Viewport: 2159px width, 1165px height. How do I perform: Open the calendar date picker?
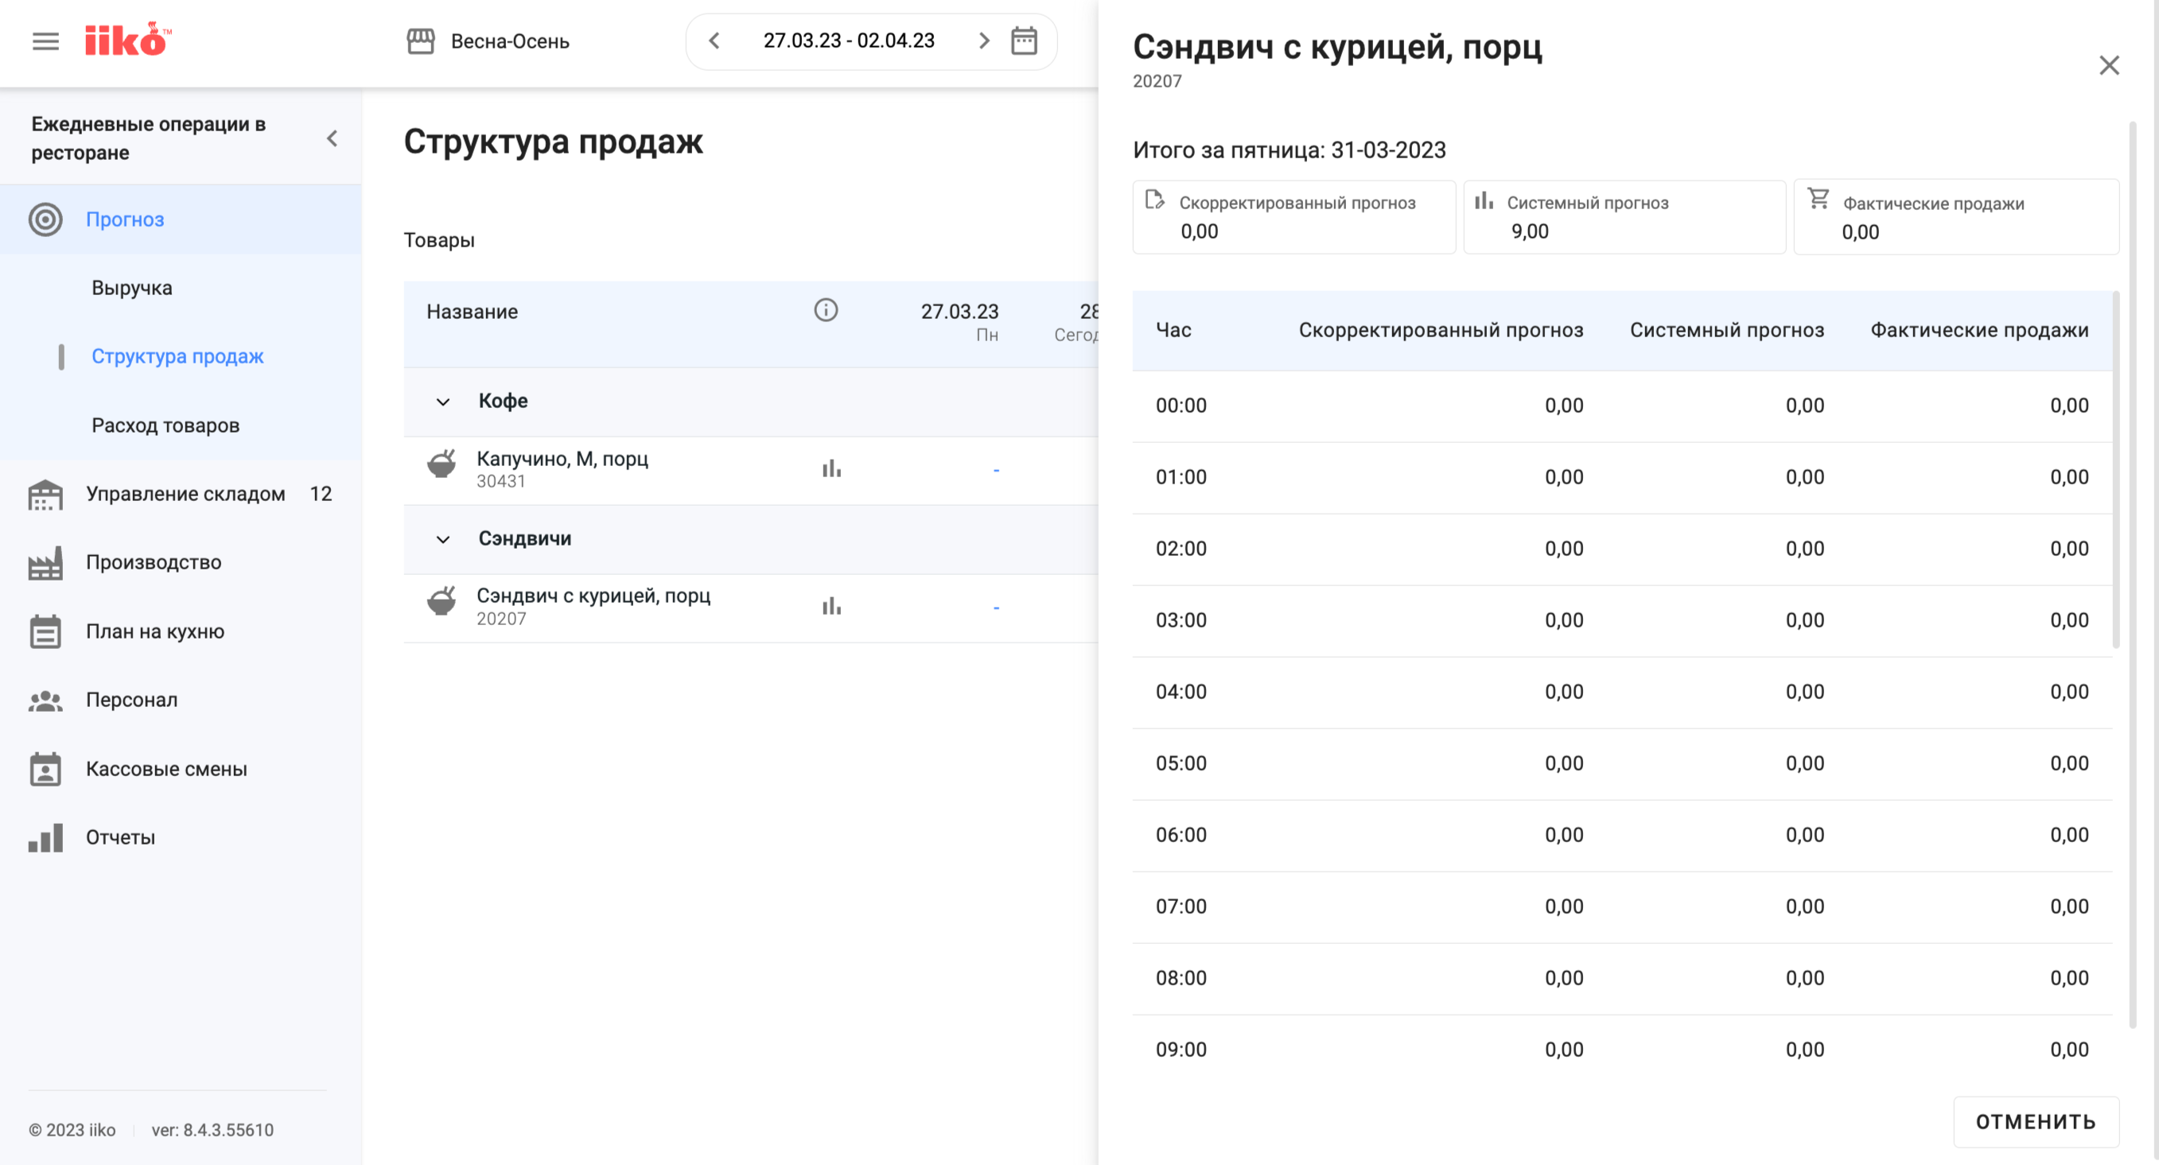click(1023, 41)
